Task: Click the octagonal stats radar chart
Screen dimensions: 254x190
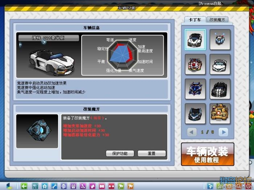Action: tap(123, 55)
